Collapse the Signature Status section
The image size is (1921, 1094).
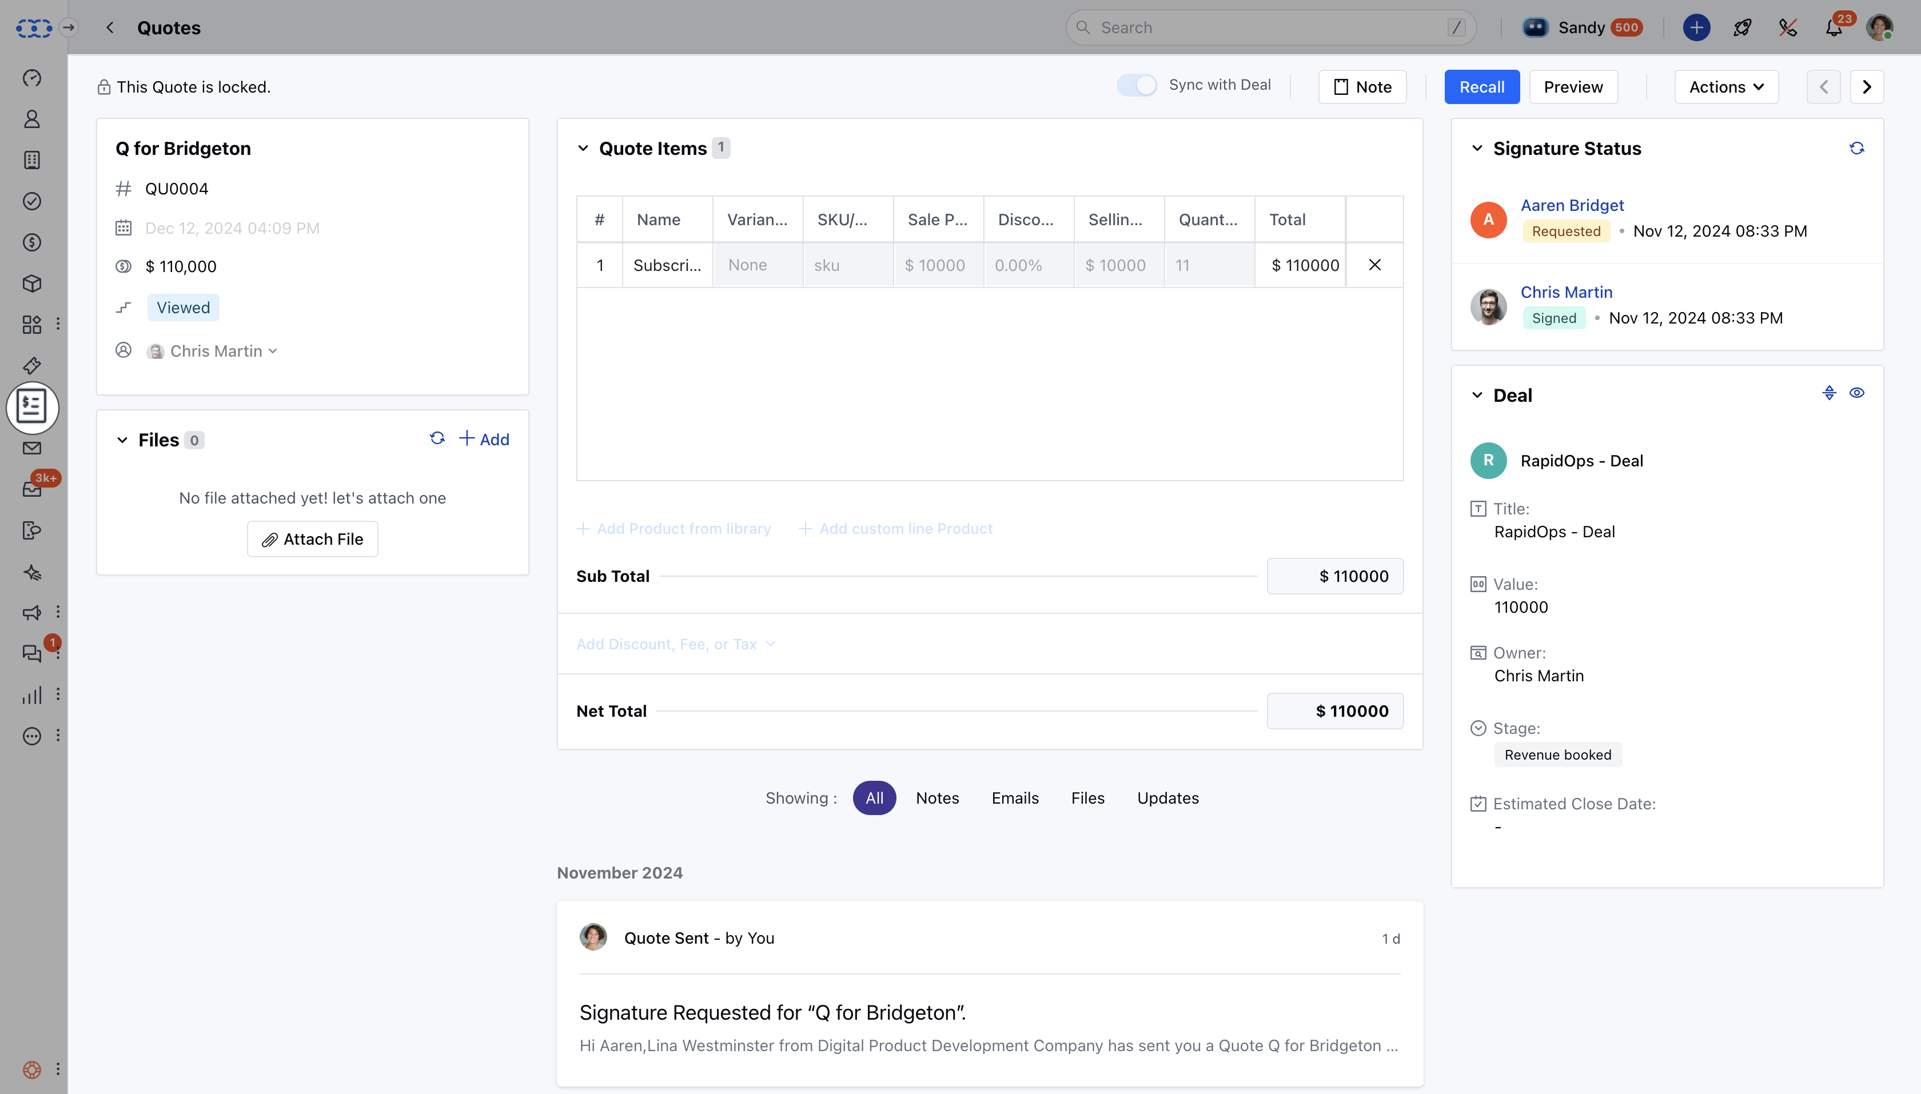pyautogui.click(x=1477, y=149)
